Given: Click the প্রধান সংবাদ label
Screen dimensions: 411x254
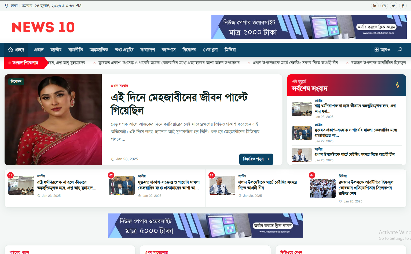Looking at the screenshot, I should 119,86.
